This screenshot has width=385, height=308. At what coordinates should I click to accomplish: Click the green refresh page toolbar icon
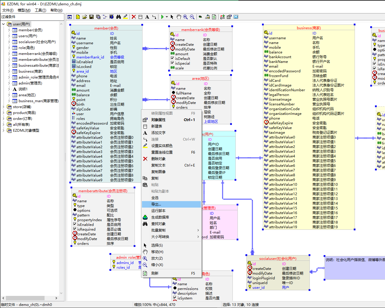(x=214, y=17)
